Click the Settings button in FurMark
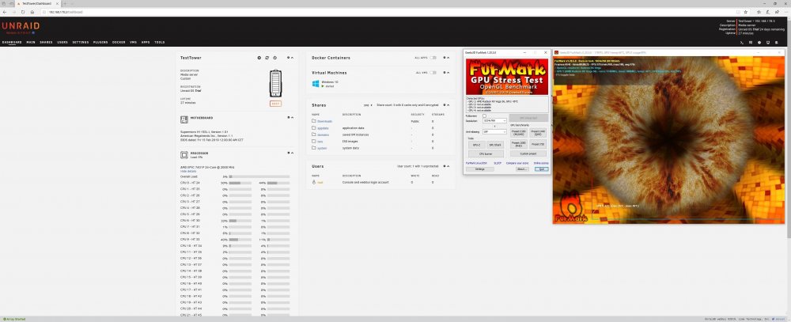This screenshot has width=791, height=322. pyautogui.click(x=480, y=169)
